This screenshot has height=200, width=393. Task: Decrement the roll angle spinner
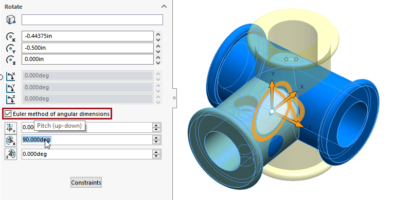point(156,156)
